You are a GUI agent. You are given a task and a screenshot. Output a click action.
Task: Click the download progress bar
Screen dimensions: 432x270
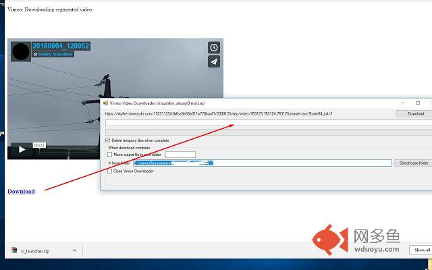coord(269,132)
